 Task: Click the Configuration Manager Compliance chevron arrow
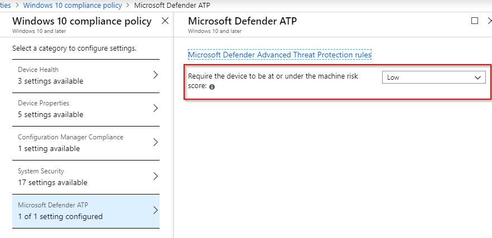point(156,143)
